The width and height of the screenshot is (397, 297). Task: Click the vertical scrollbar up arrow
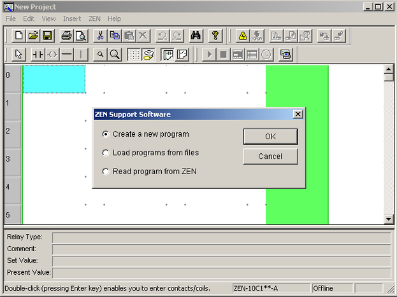tap(388, 69)
